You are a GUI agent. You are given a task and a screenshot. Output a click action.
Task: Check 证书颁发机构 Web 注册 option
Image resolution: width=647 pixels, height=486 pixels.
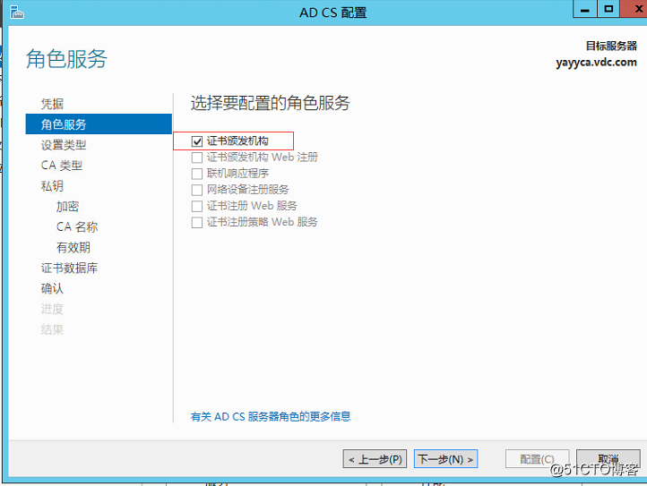197,158
